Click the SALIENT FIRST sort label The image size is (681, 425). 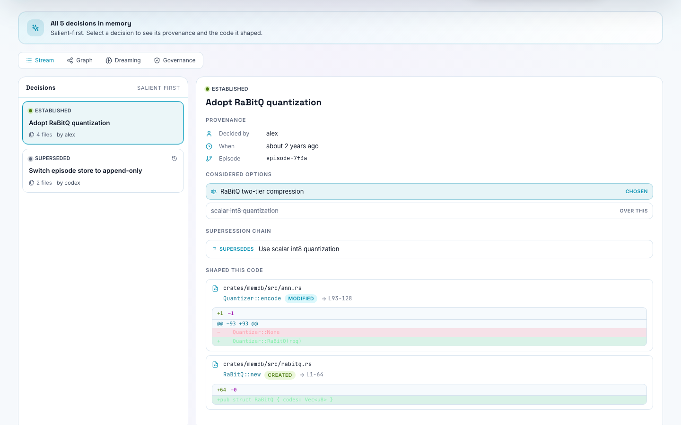coord(158,88)
